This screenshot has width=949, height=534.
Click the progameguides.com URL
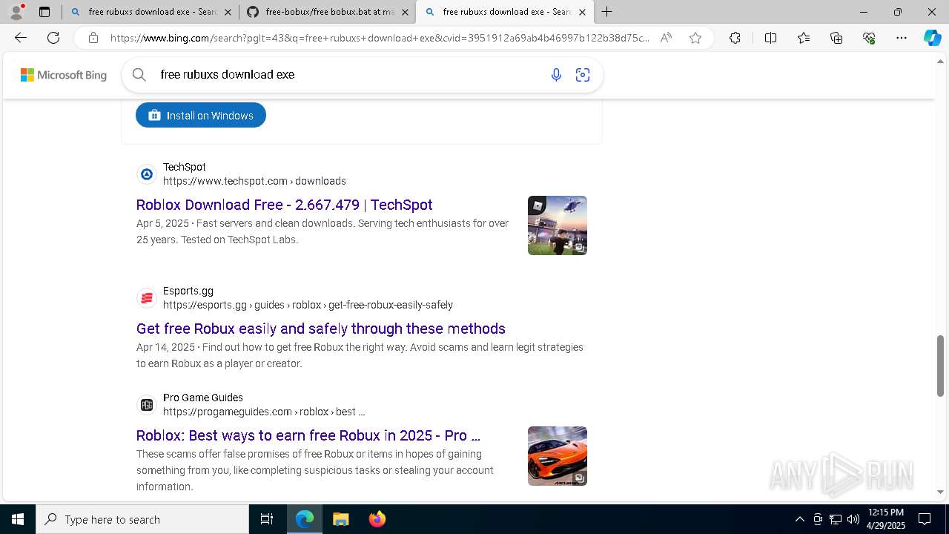(264, 412)
